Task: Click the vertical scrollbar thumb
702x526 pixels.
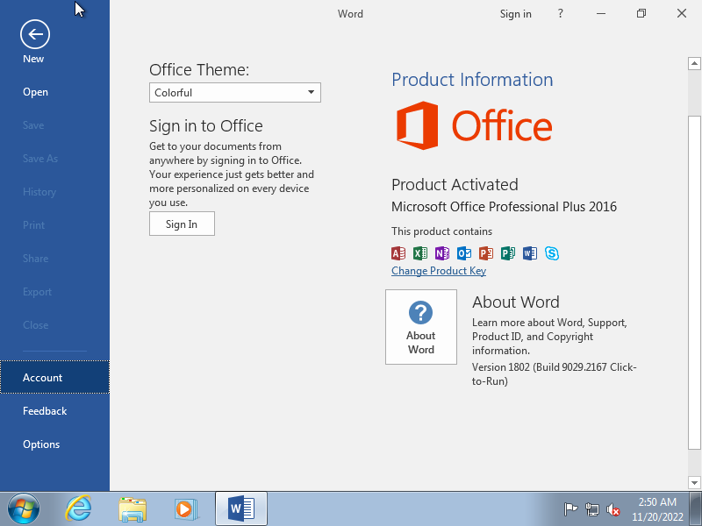Action: 694,282
